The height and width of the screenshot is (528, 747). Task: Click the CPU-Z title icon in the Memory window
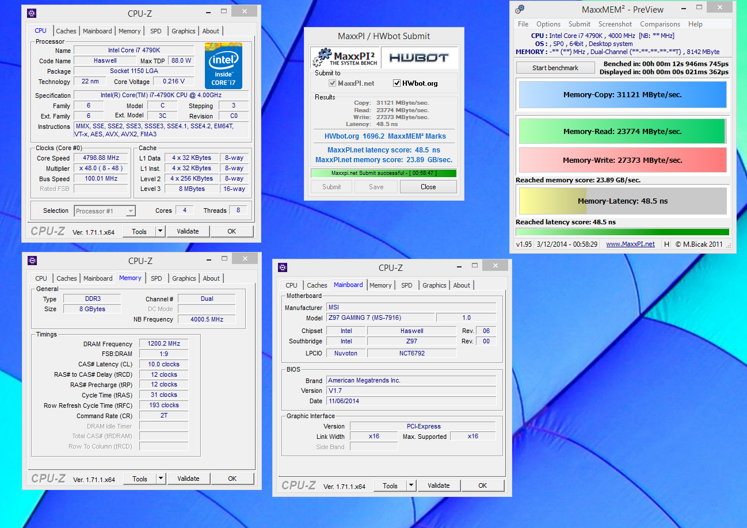click(32, 261)
